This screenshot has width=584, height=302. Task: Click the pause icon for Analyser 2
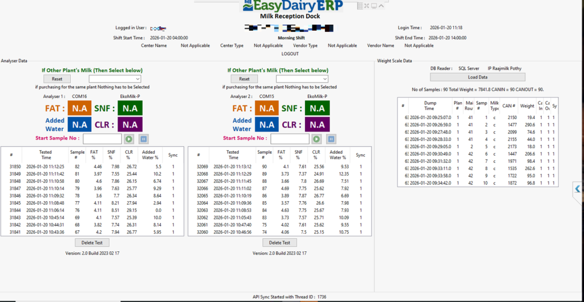(x=330, y=139)
